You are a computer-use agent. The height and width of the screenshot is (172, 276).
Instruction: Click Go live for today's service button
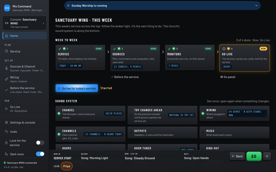(77, 88)
